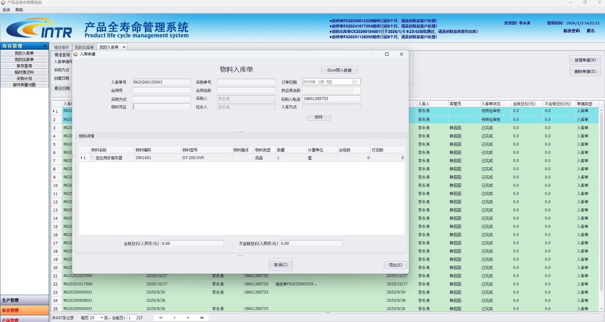Open the 供应商名称 dropdown
Viewport: 605px width, 322px height.
pyautogui.click(x=358, y=90)
